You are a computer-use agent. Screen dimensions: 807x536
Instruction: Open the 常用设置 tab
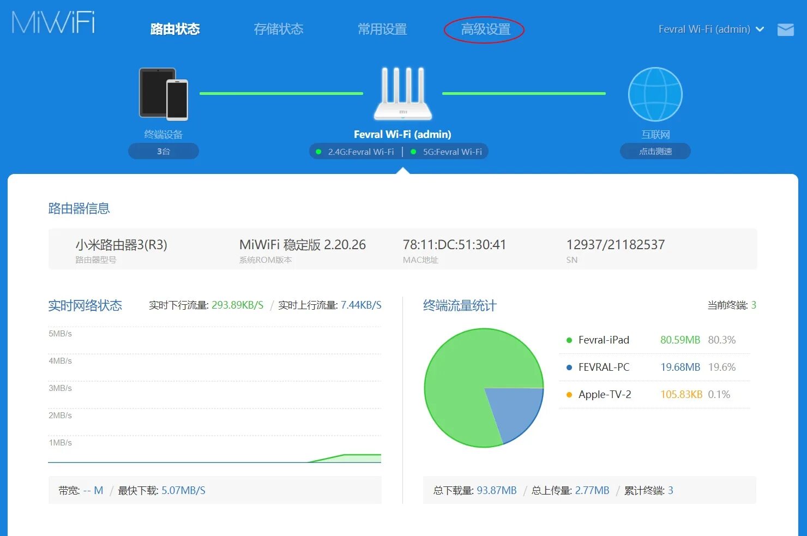click(x=382, y=29)
